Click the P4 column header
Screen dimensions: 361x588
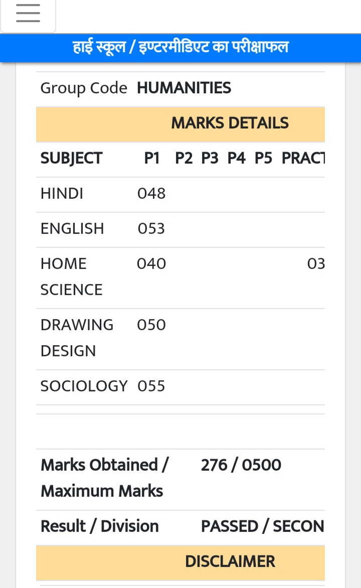point(237,158)
